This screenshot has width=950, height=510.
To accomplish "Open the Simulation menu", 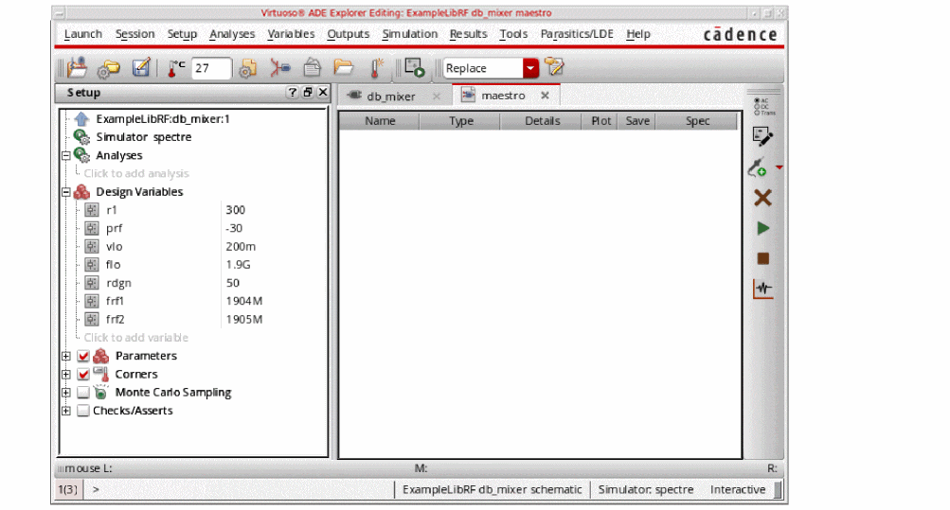I will click(x=409, y=34).
